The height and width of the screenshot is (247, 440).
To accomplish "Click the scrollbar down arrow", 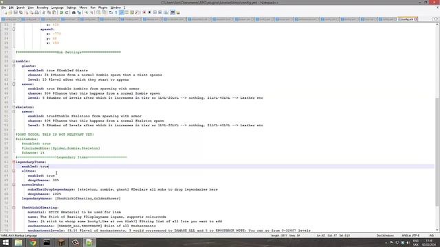I will point(437,231).
